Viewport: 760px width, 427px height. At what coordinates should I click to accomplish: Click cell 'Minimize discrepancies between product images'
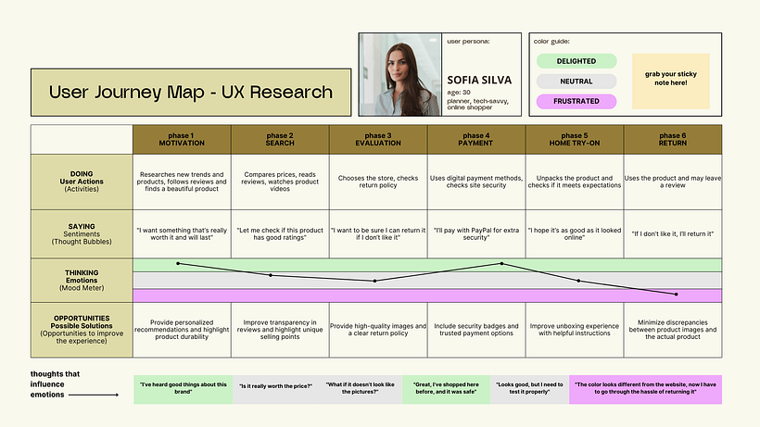tap(673, 330)
